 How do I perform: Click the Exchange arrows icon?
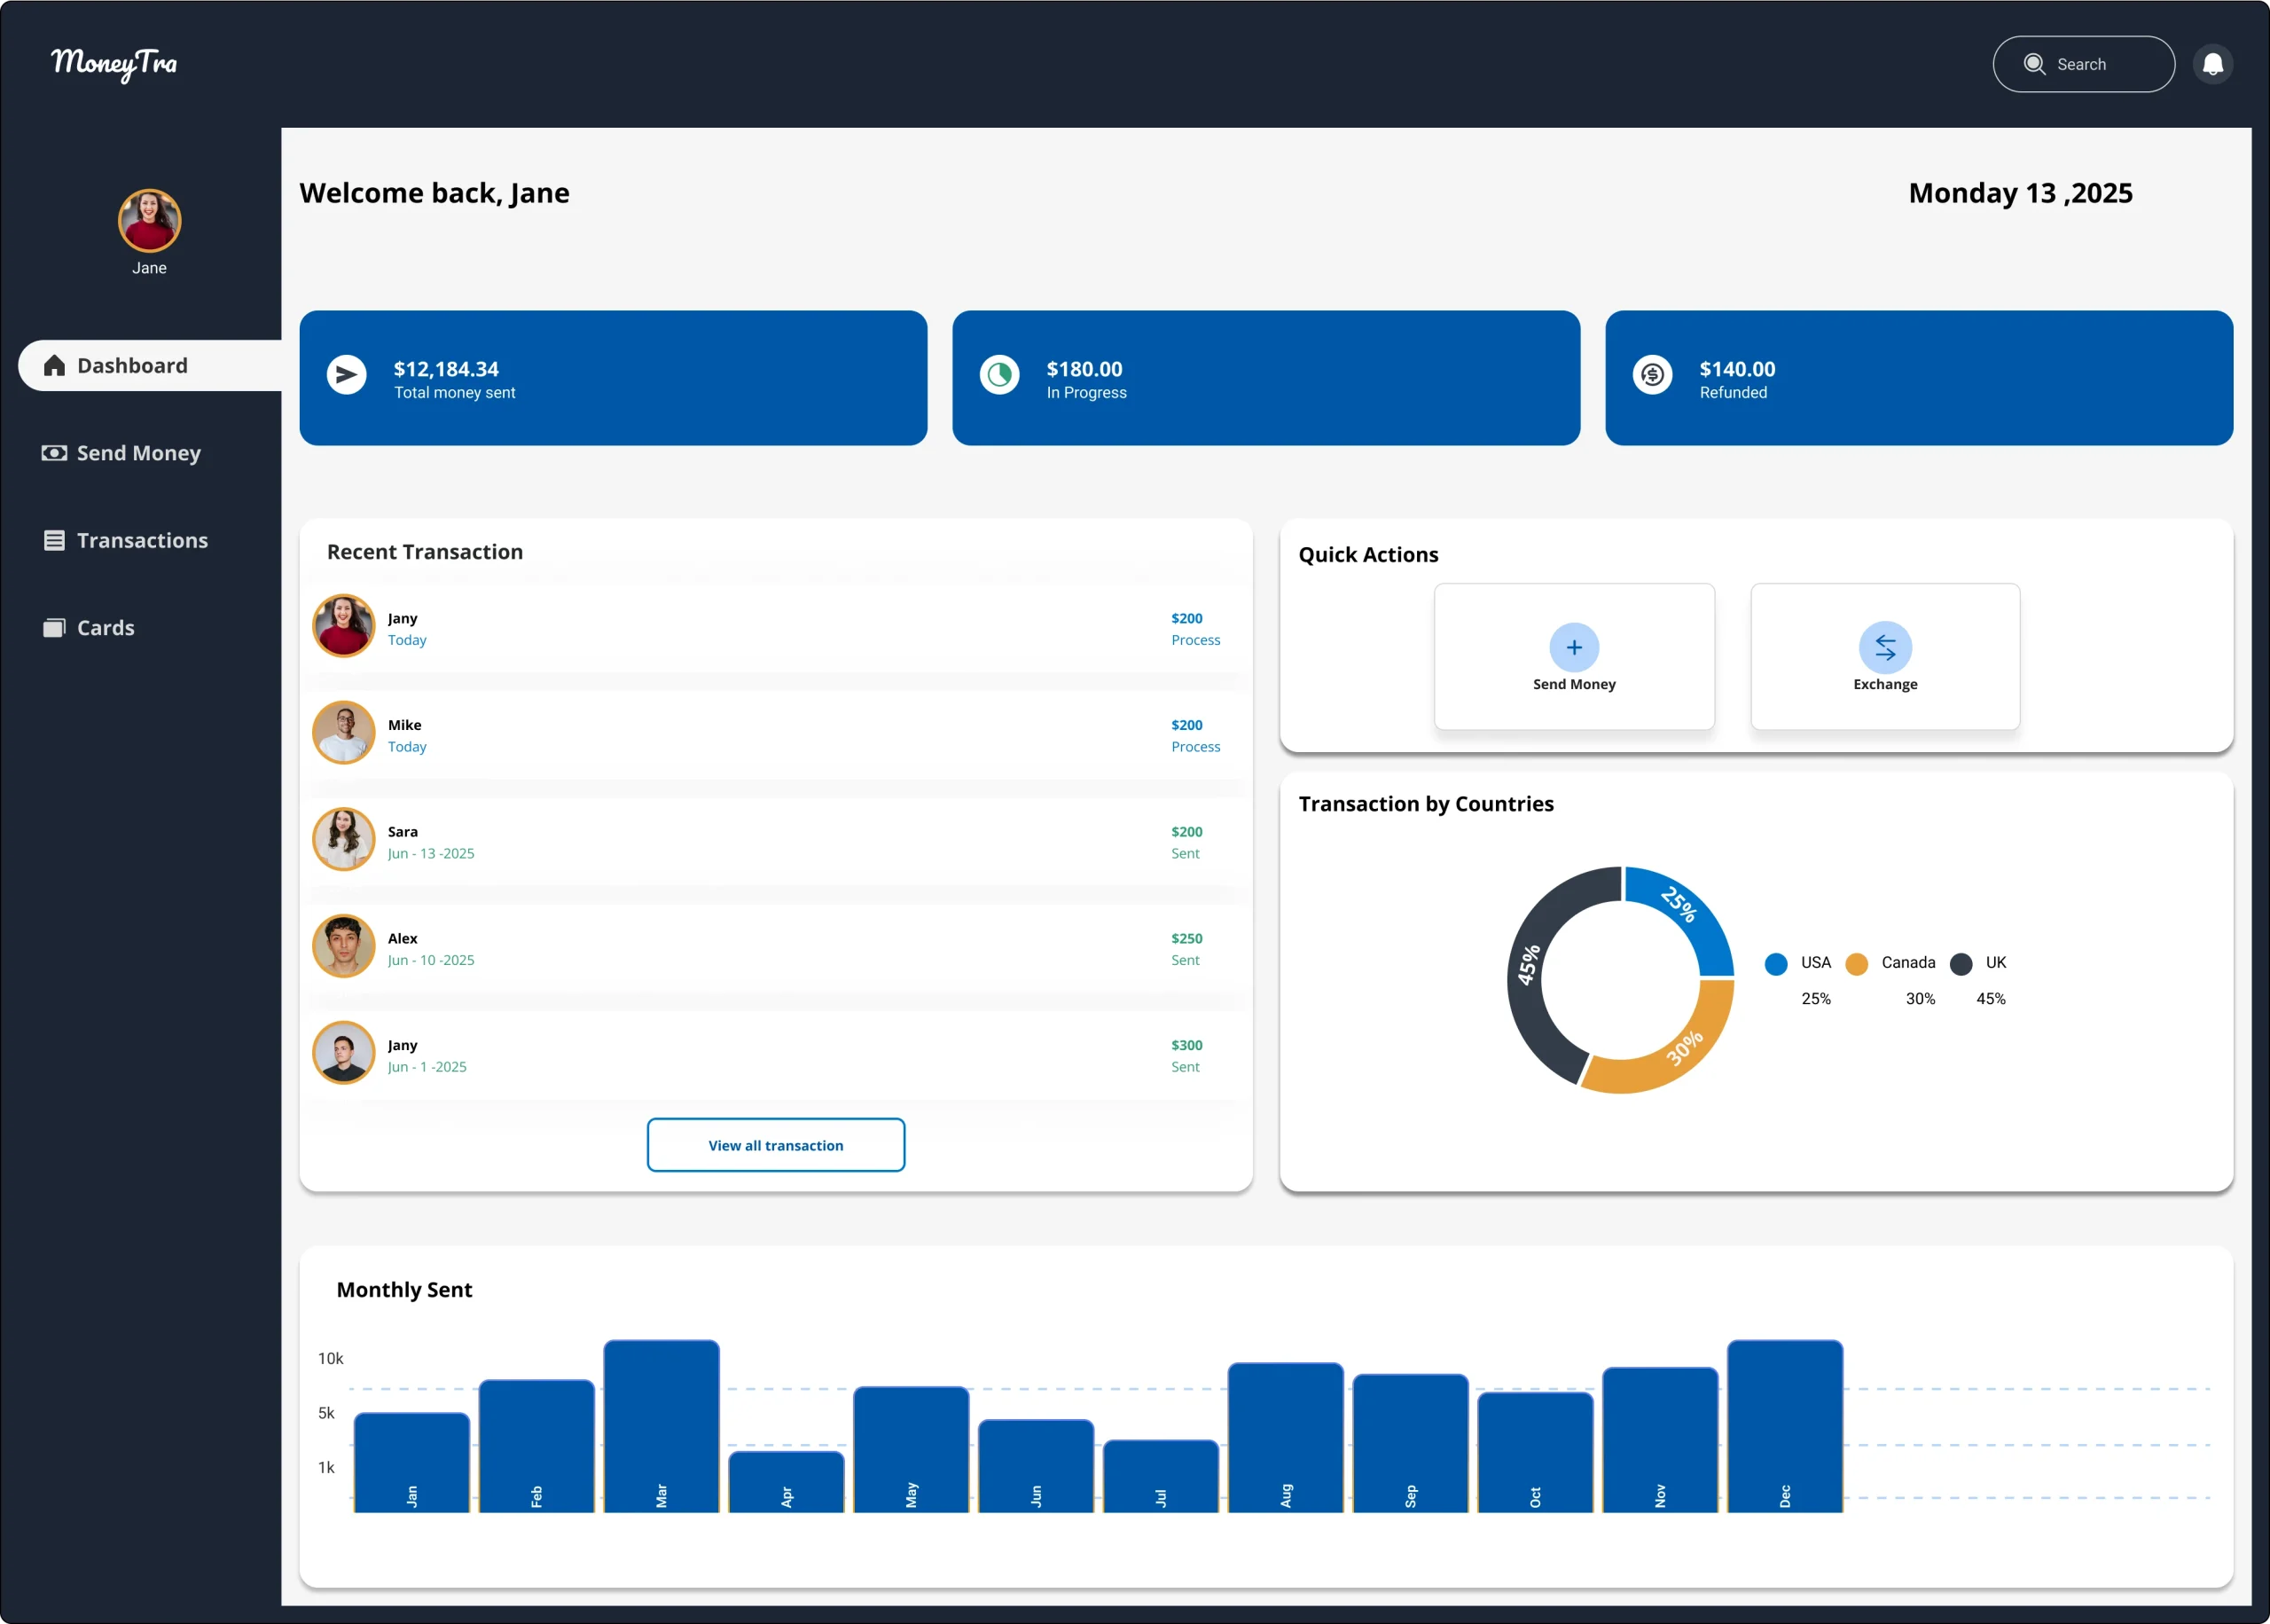(x=1884, y=647)
